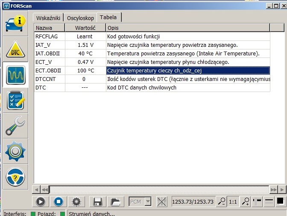Screen dimensions: 287x216
Task: Switch to the Oscyloskop tab
Action: (x=80, y=17)
